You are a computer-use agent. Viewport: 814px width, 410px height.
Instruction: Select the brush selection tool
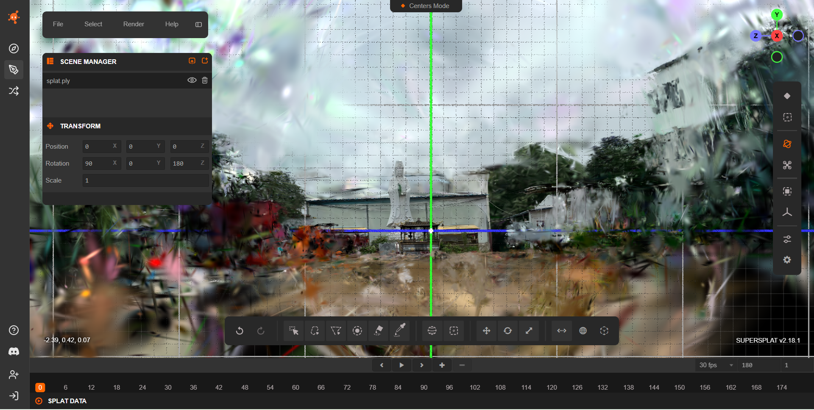click(357, 331)
